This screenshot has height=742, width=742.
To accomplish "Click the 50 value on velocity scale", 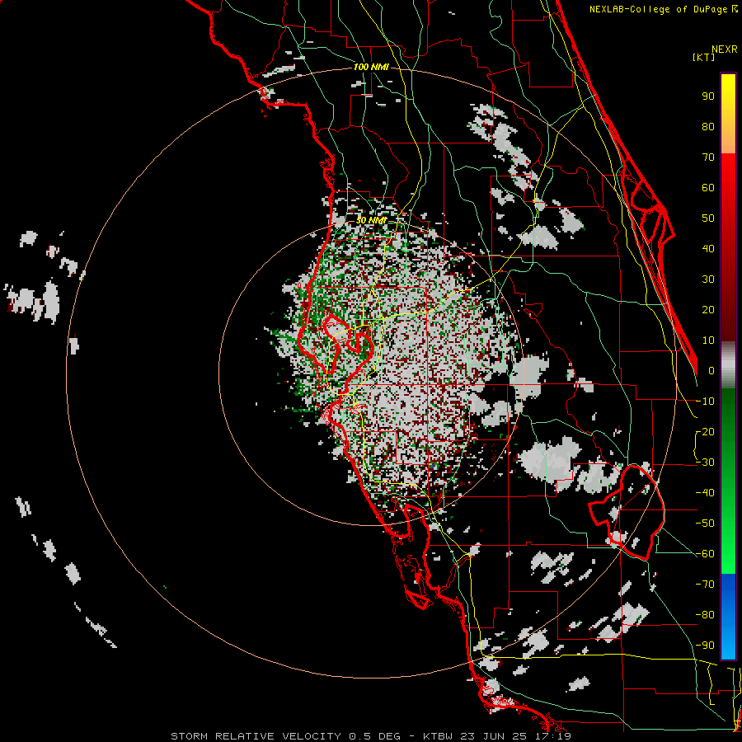I will [x=708, y=218].
